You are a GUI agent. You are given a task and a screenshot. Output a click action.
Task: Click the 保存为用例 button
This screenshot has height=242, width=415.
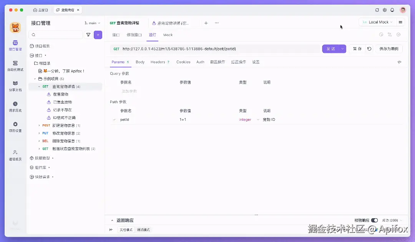(x=389, y=49)
